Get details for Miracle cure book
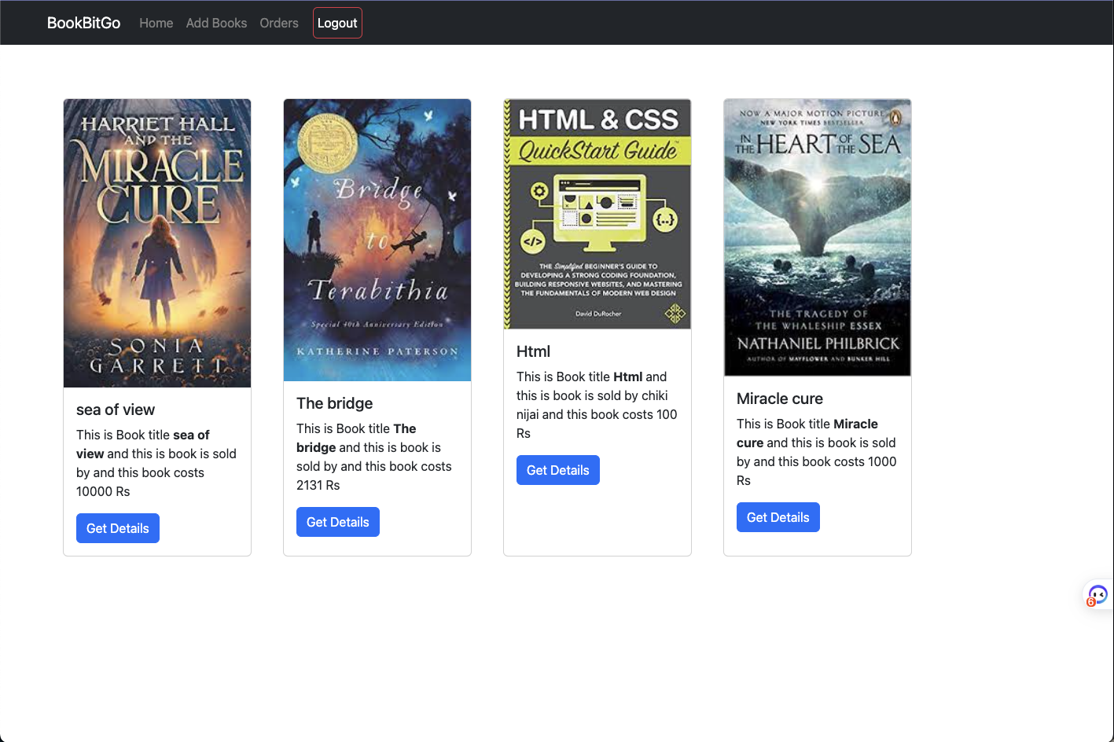1114x742 pixels. [x=778, y=517]
